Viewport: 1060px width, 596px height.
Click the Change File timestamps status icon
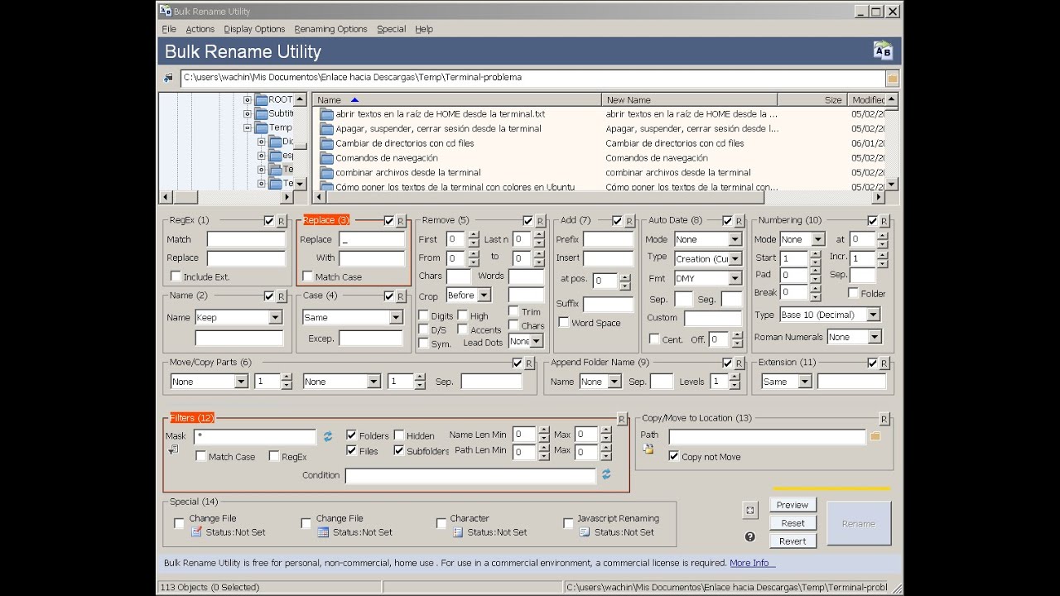click(x=324, y=532)
